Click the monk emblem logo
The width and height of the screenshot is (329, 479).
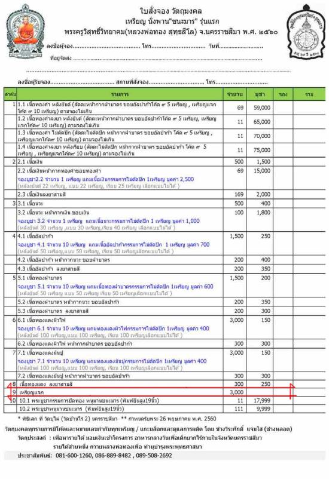tap(26, 32)
